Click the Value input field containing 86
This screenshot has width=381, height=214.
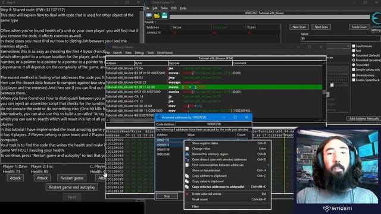coord(341,38)
